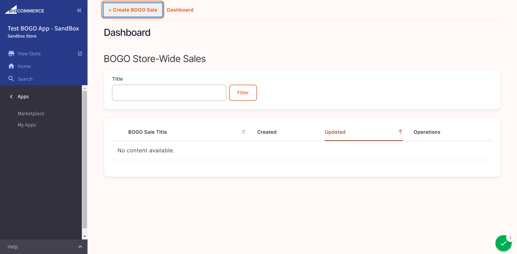This screenshot has width=517, height=254.
Task: Click the Apps heading label
Action: (x=23, y=97)
